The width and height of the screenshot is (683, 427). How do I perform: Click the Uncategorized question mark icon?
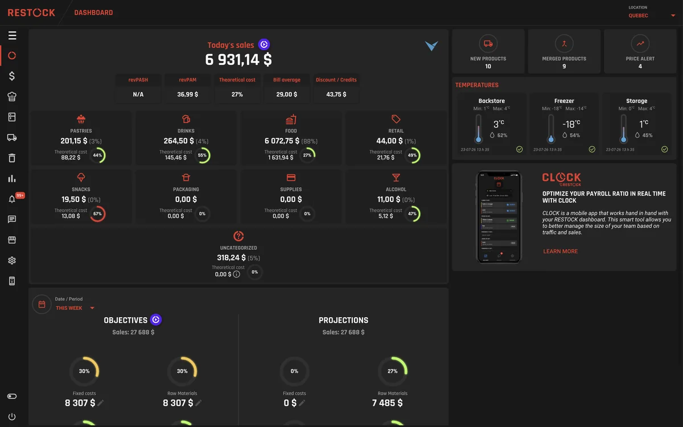click(x=238, y=236)
